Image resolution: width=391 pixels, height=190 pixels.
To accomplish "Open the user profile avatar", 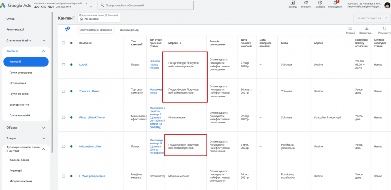I will pos(387,5).
